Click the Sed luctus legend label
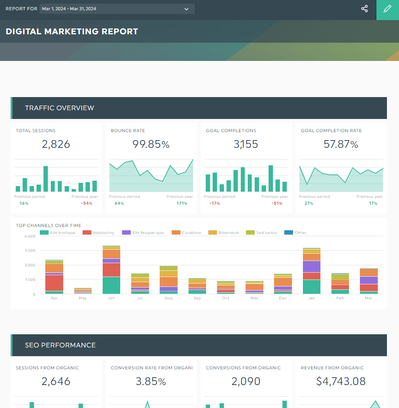Image resolution: width=399 pixels, height=408 pixels. point(267,232)
